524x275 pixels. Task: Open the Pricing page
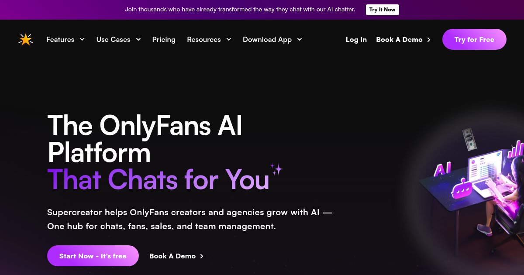tap(164, 40)
